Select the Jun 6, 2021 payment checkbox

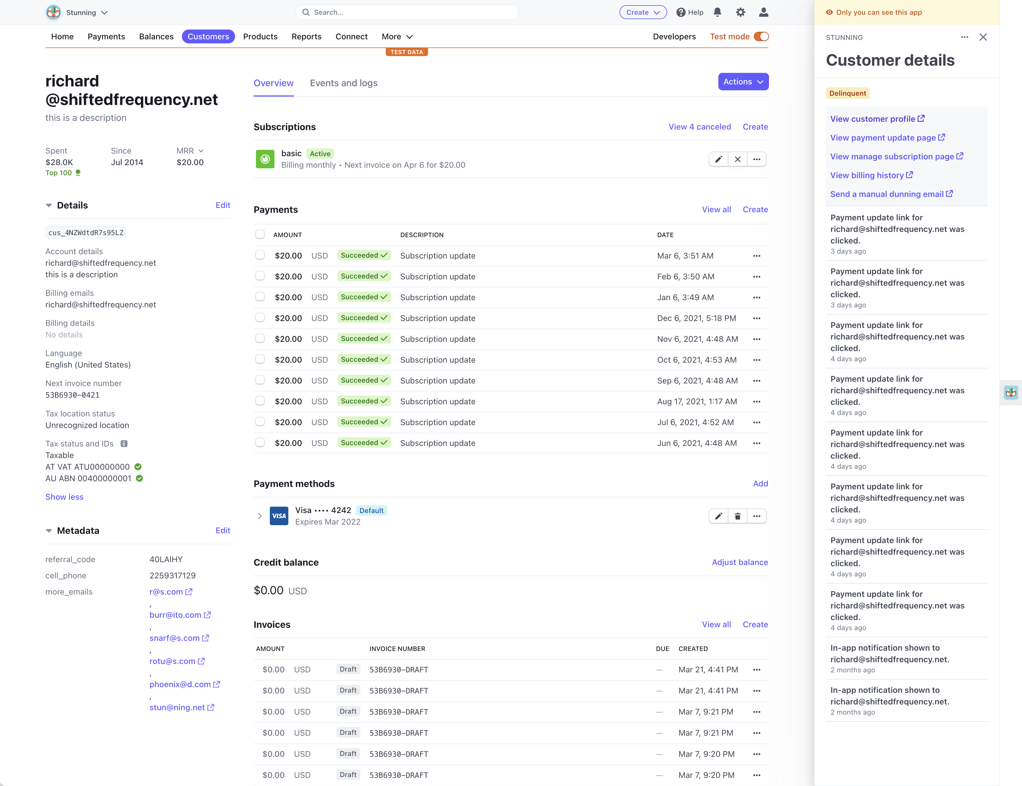[x=260, y=442]
